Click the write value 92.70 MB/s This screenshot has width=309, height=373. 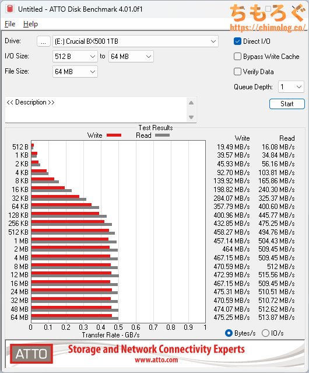tap(233, 172)
